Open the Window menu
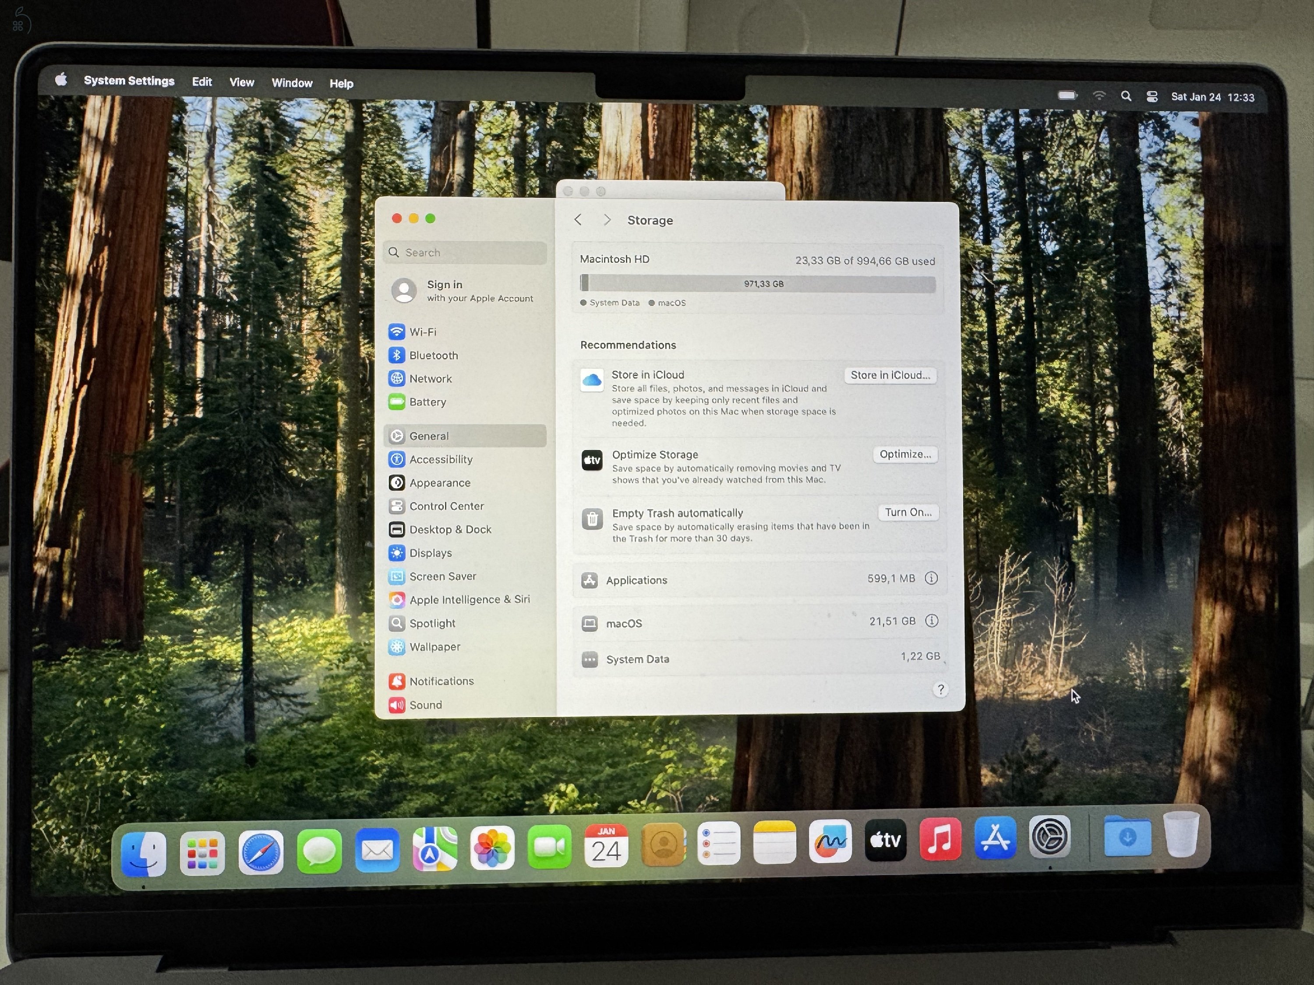1314x985 pixels. coord(292,83)
